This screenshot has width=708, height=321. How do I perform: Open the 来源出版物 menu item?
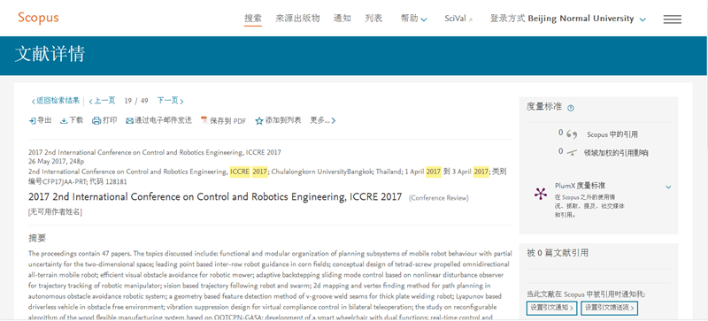[297, 19]
